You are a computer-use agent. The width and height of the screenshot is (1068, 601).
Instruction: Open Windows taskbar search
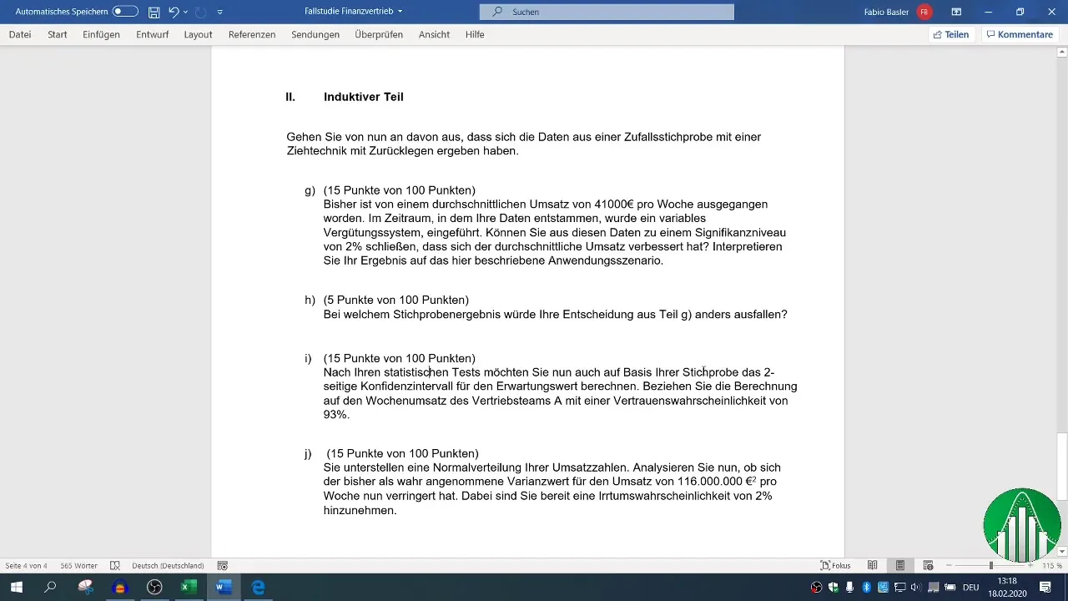click(x=50, y=587)
